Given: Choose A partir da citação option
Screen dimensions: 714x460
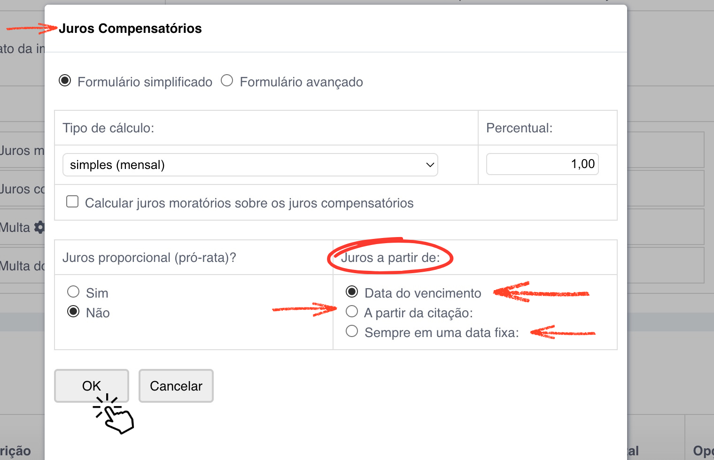Looking at the screenshot, I should coord(352,312).
